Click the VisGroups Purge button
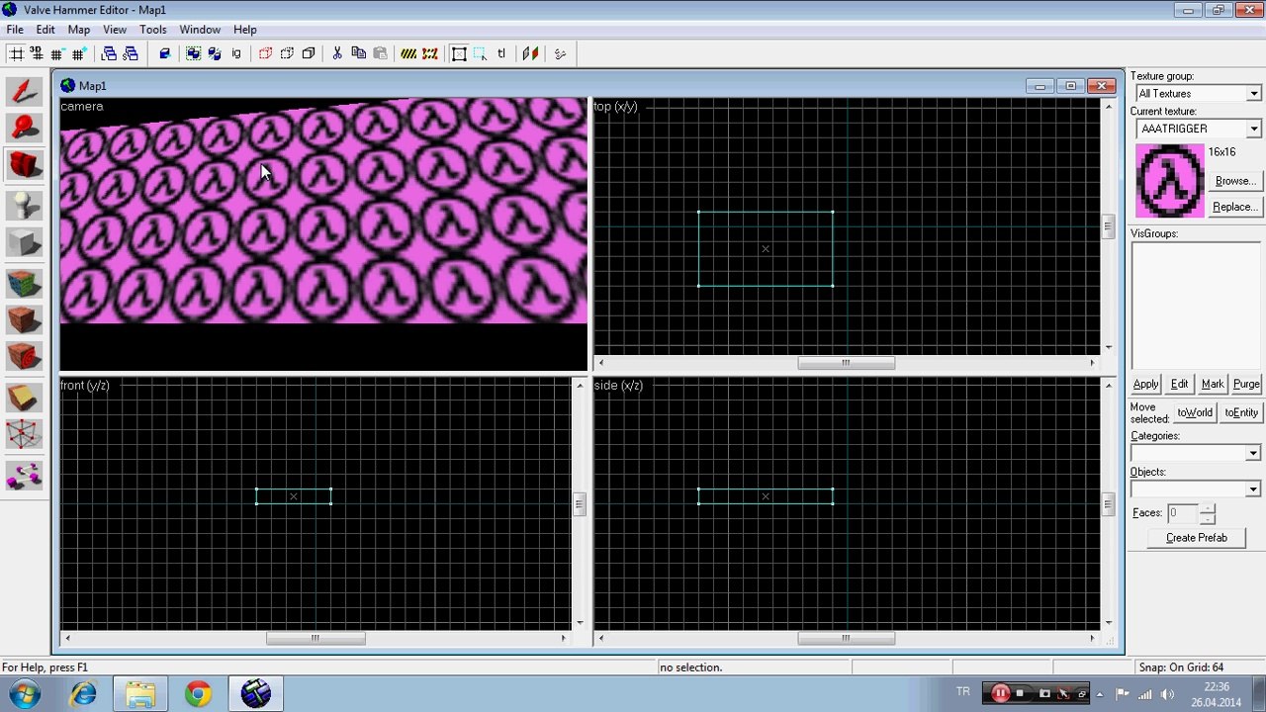The height and width of the screenshot is (712, 1266). [1246, 384]
